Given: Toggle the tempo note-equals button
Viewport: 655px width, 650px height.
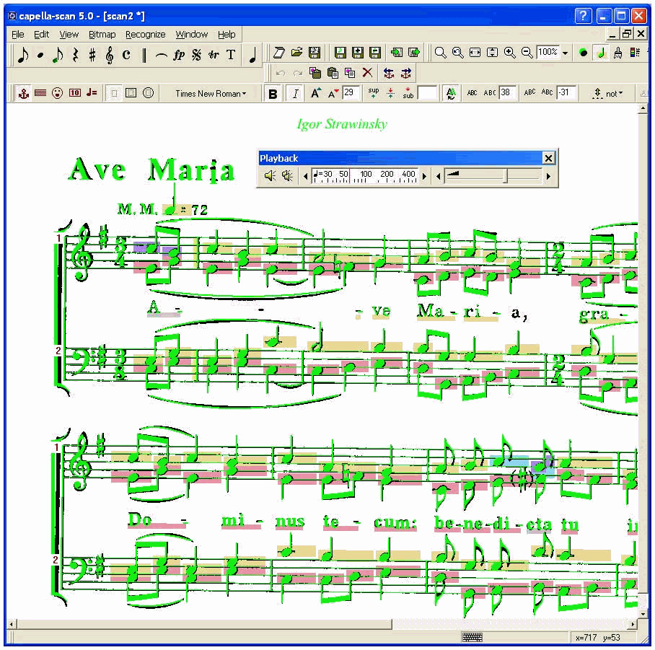Looking at the screenshot, I should 92,93.
